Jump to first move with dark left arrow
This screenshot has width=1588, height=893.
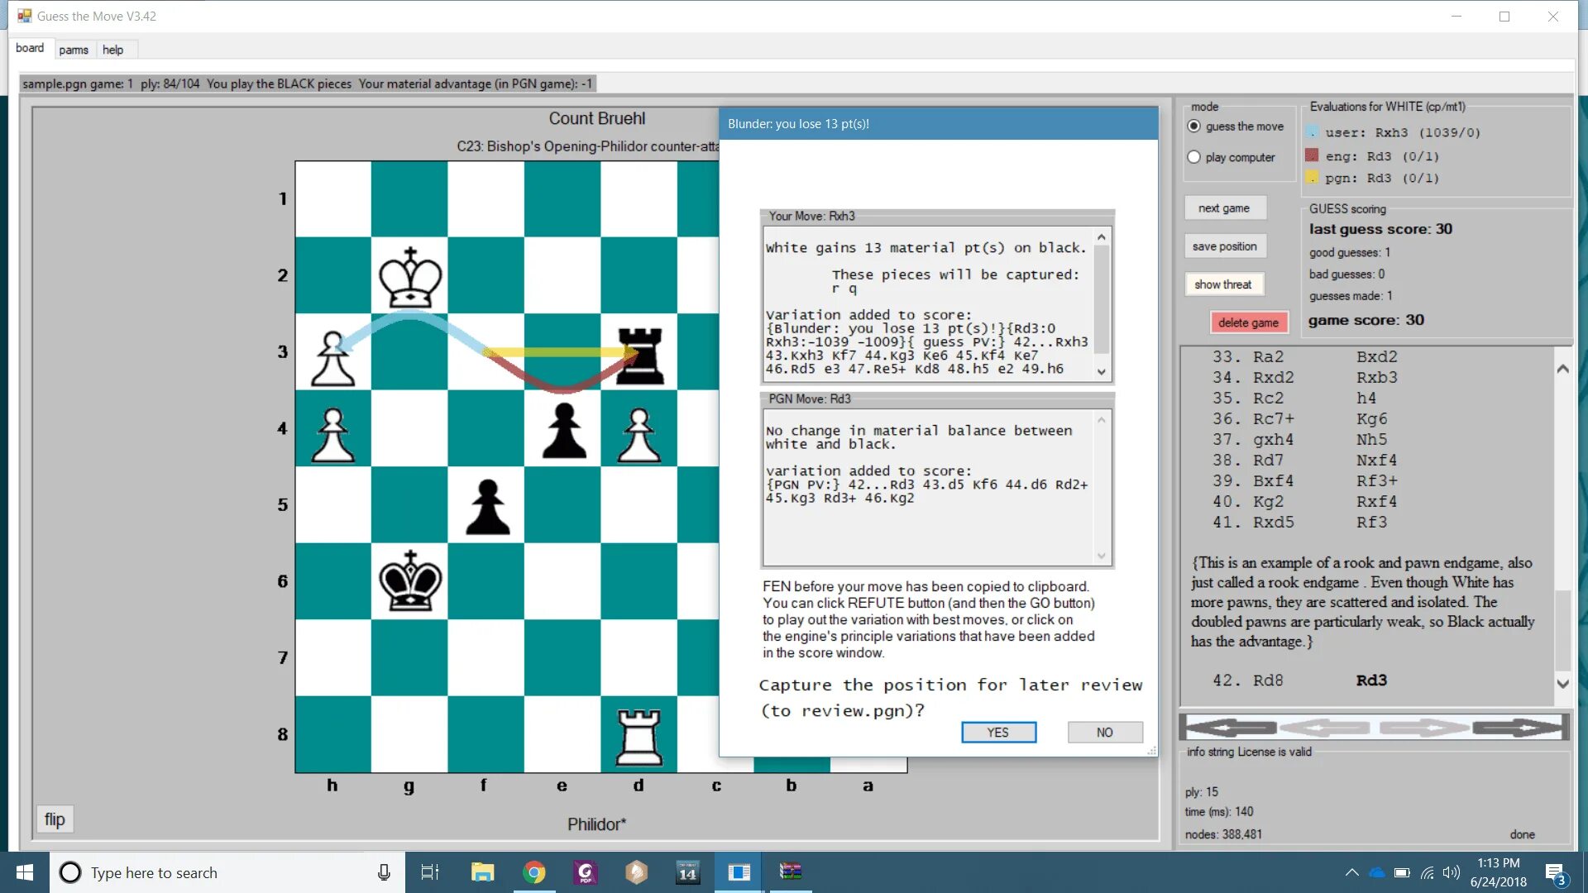click(x=1231, y=728)
